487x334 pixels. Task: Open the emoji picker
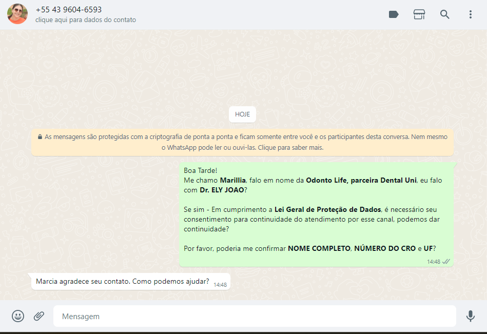pos(18,316)
